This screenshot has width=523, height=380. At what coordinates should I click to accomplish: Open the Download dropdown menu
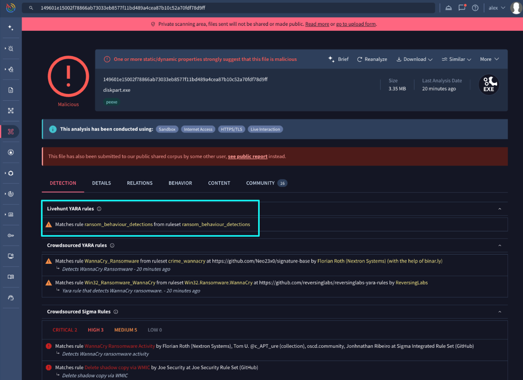[x=414, y=59]
